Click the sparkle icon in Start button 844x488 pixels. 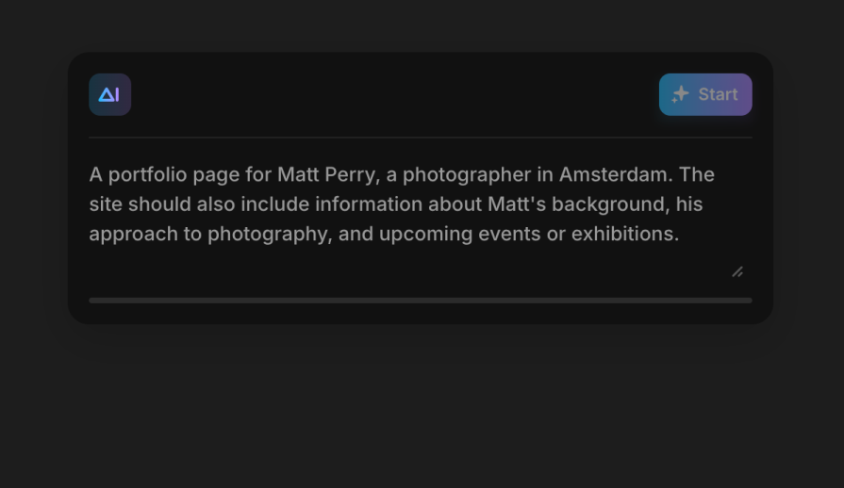[x=680, y=94]
